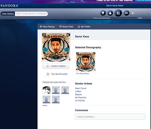Click the large Senor Kaos artist image
The width and height of the screenshot is (151, 129).
click(x=56, y=47)
